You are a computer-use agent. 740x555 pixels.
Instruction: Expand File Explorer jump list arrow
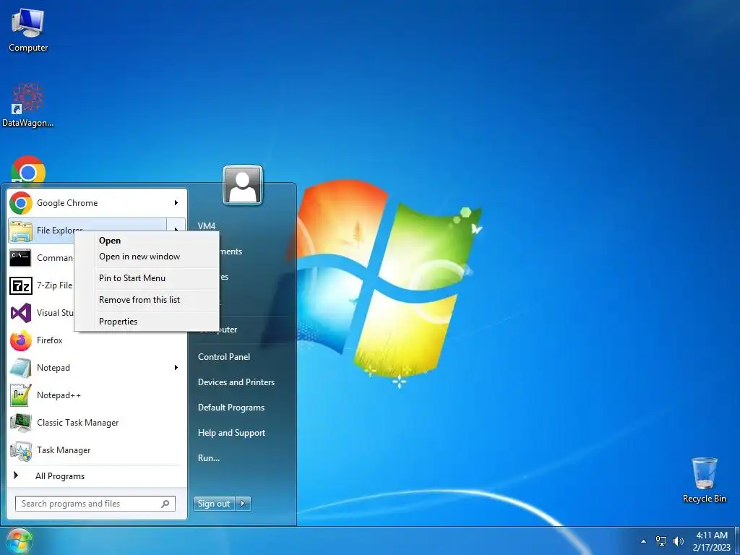176,228
